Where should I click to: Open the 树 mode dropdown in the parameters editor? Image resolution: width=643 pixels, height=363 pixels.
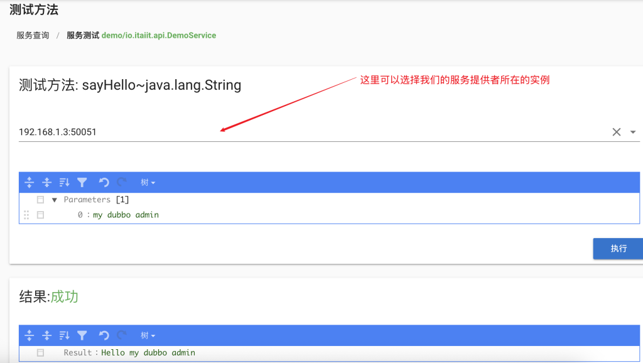click(148, 183)
